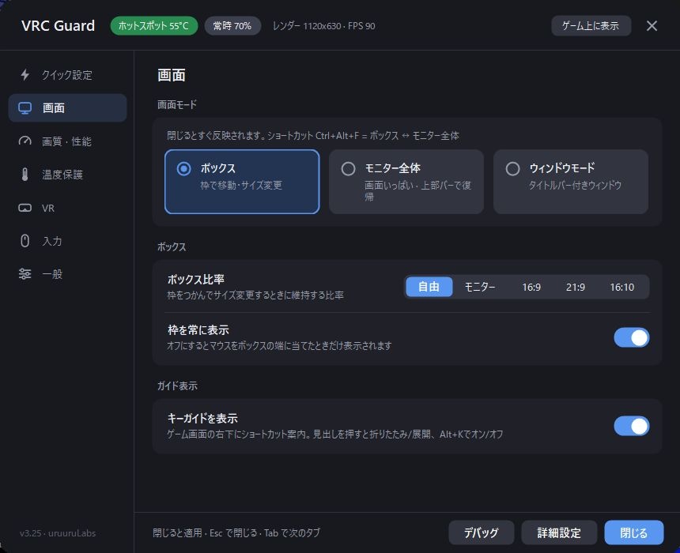Click the ガイド表示 section label

177,386
